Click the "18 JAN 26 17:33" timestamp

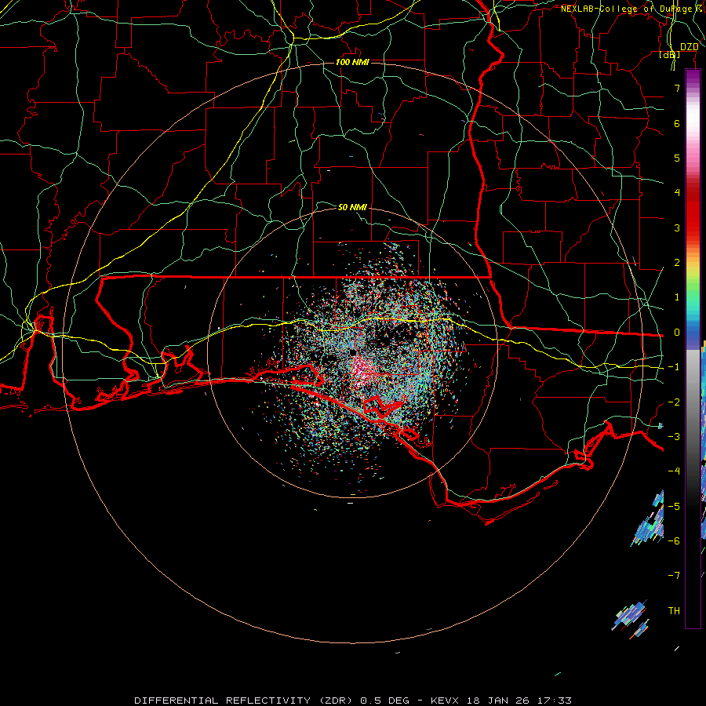click(518, 701)
